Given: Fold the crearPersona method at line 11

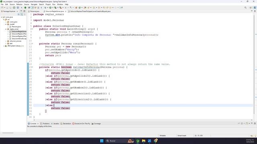Looking at the screenshot, I should pos(32,44).
